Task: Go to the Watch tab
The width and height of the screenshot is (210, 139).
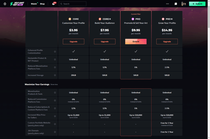Action: 34,4
